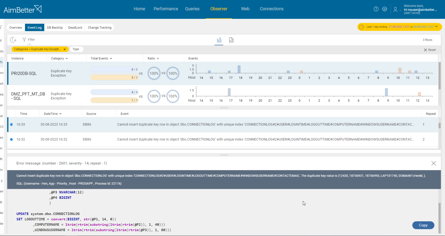Click the DMZ_PFT_MT_DB 4/4 progress bar

tap(114, 92)
